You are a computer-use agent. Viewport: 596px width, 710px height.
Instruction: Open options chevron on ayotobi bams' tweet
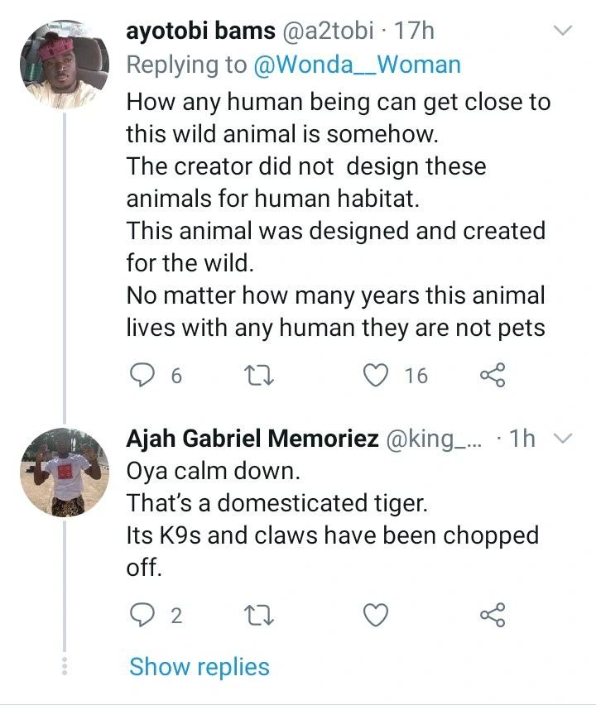(563, 31)
